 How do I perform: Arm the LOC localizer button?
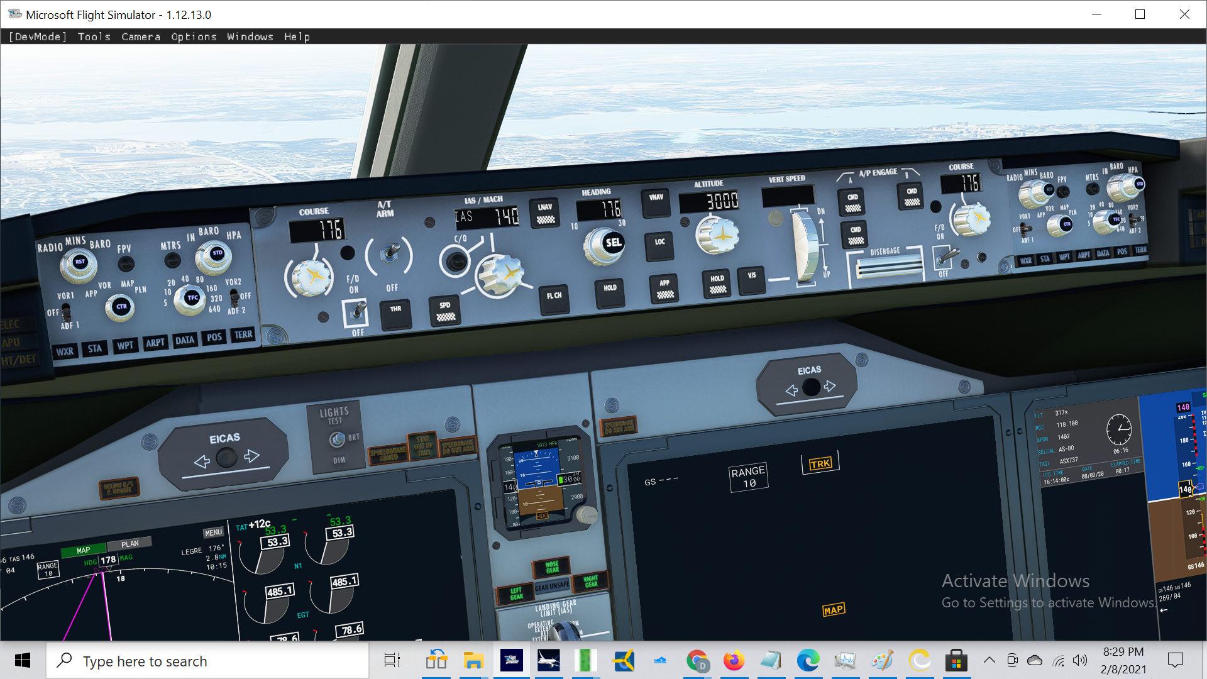(659, 246)
